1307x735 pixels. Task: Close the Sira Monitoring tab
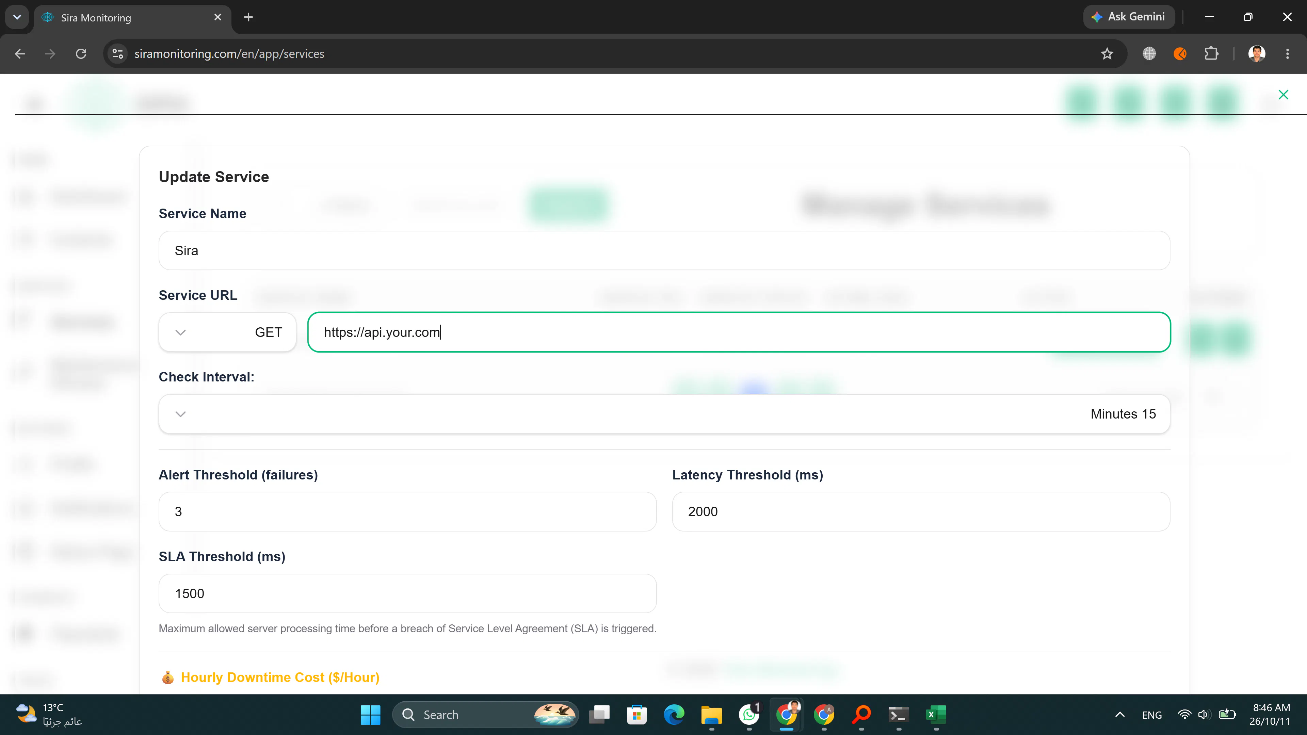tap(218, 17)
